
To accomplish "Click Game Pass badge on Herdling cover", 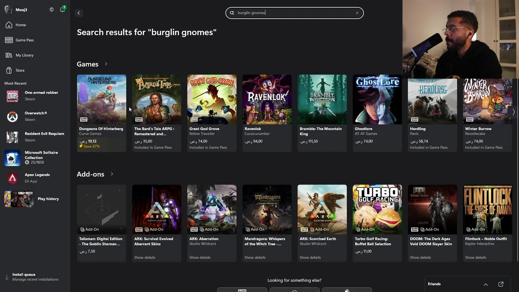I will pos(414,120).
